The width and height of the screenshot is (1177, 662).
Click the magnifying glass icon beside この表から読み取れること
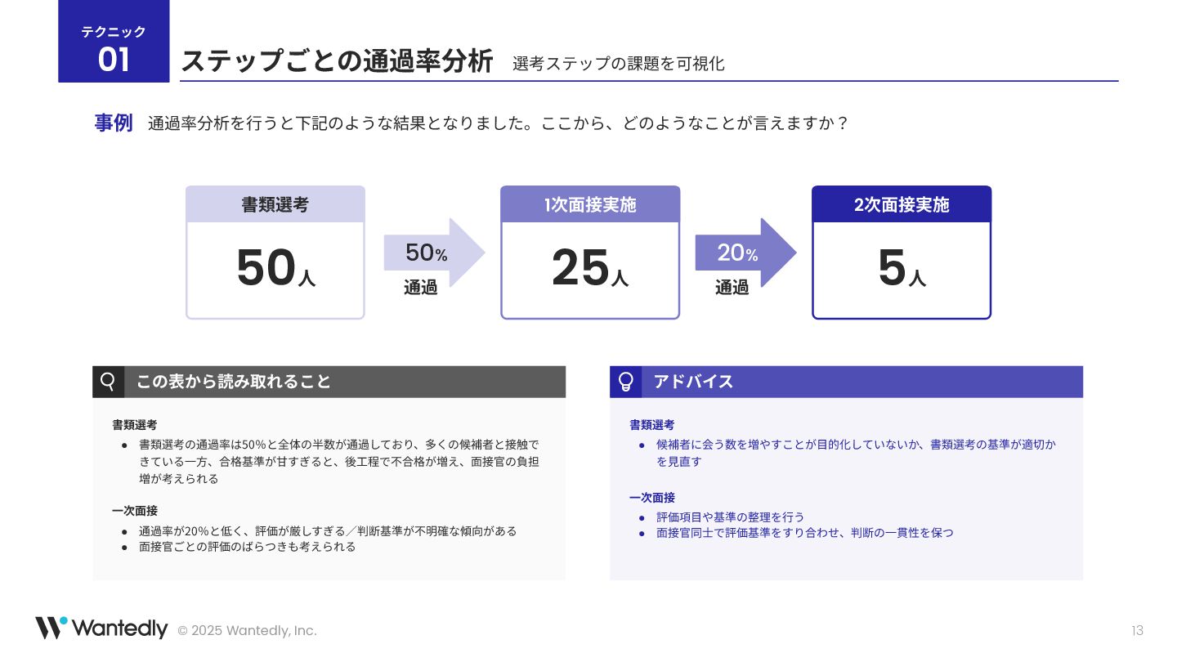tap(108, 382)
